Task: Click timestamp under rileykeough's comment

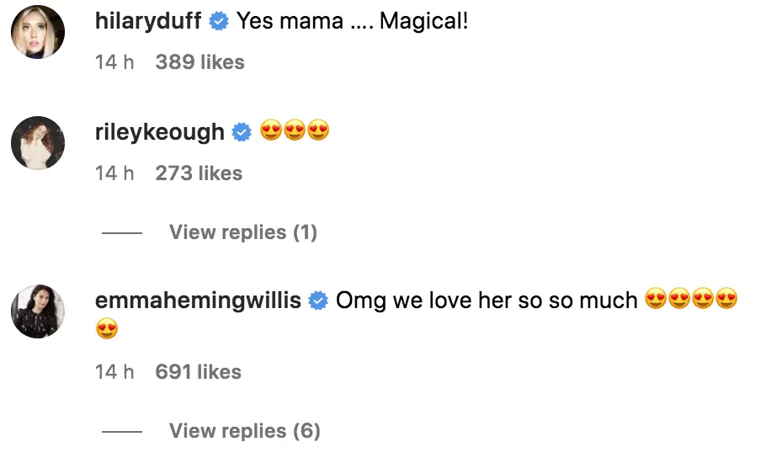Action: [x=114, y=173]
